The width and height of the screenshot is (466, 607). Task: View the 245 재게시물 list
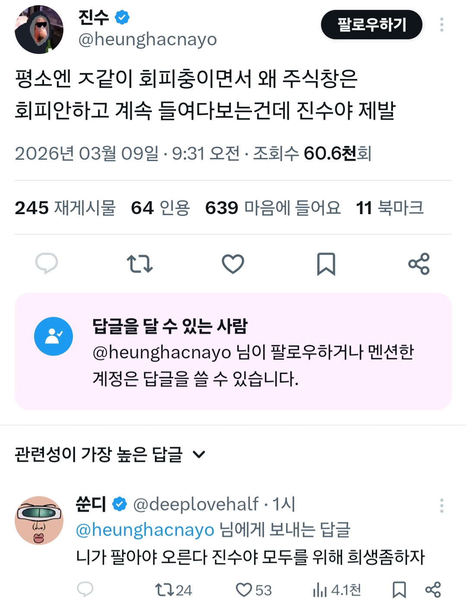pyautogui.click(x=65, y=208)
